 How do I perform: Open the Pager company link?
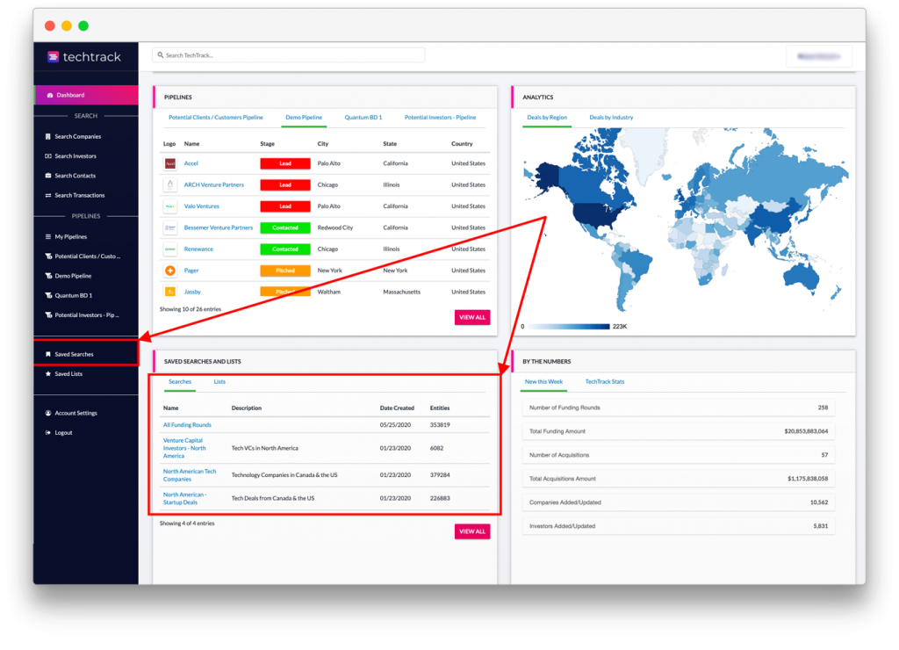[191, 271]
